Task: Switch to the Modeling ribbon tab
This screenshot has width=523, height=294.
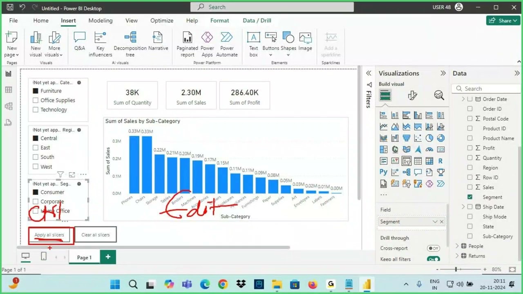Action: coord(101,20)
